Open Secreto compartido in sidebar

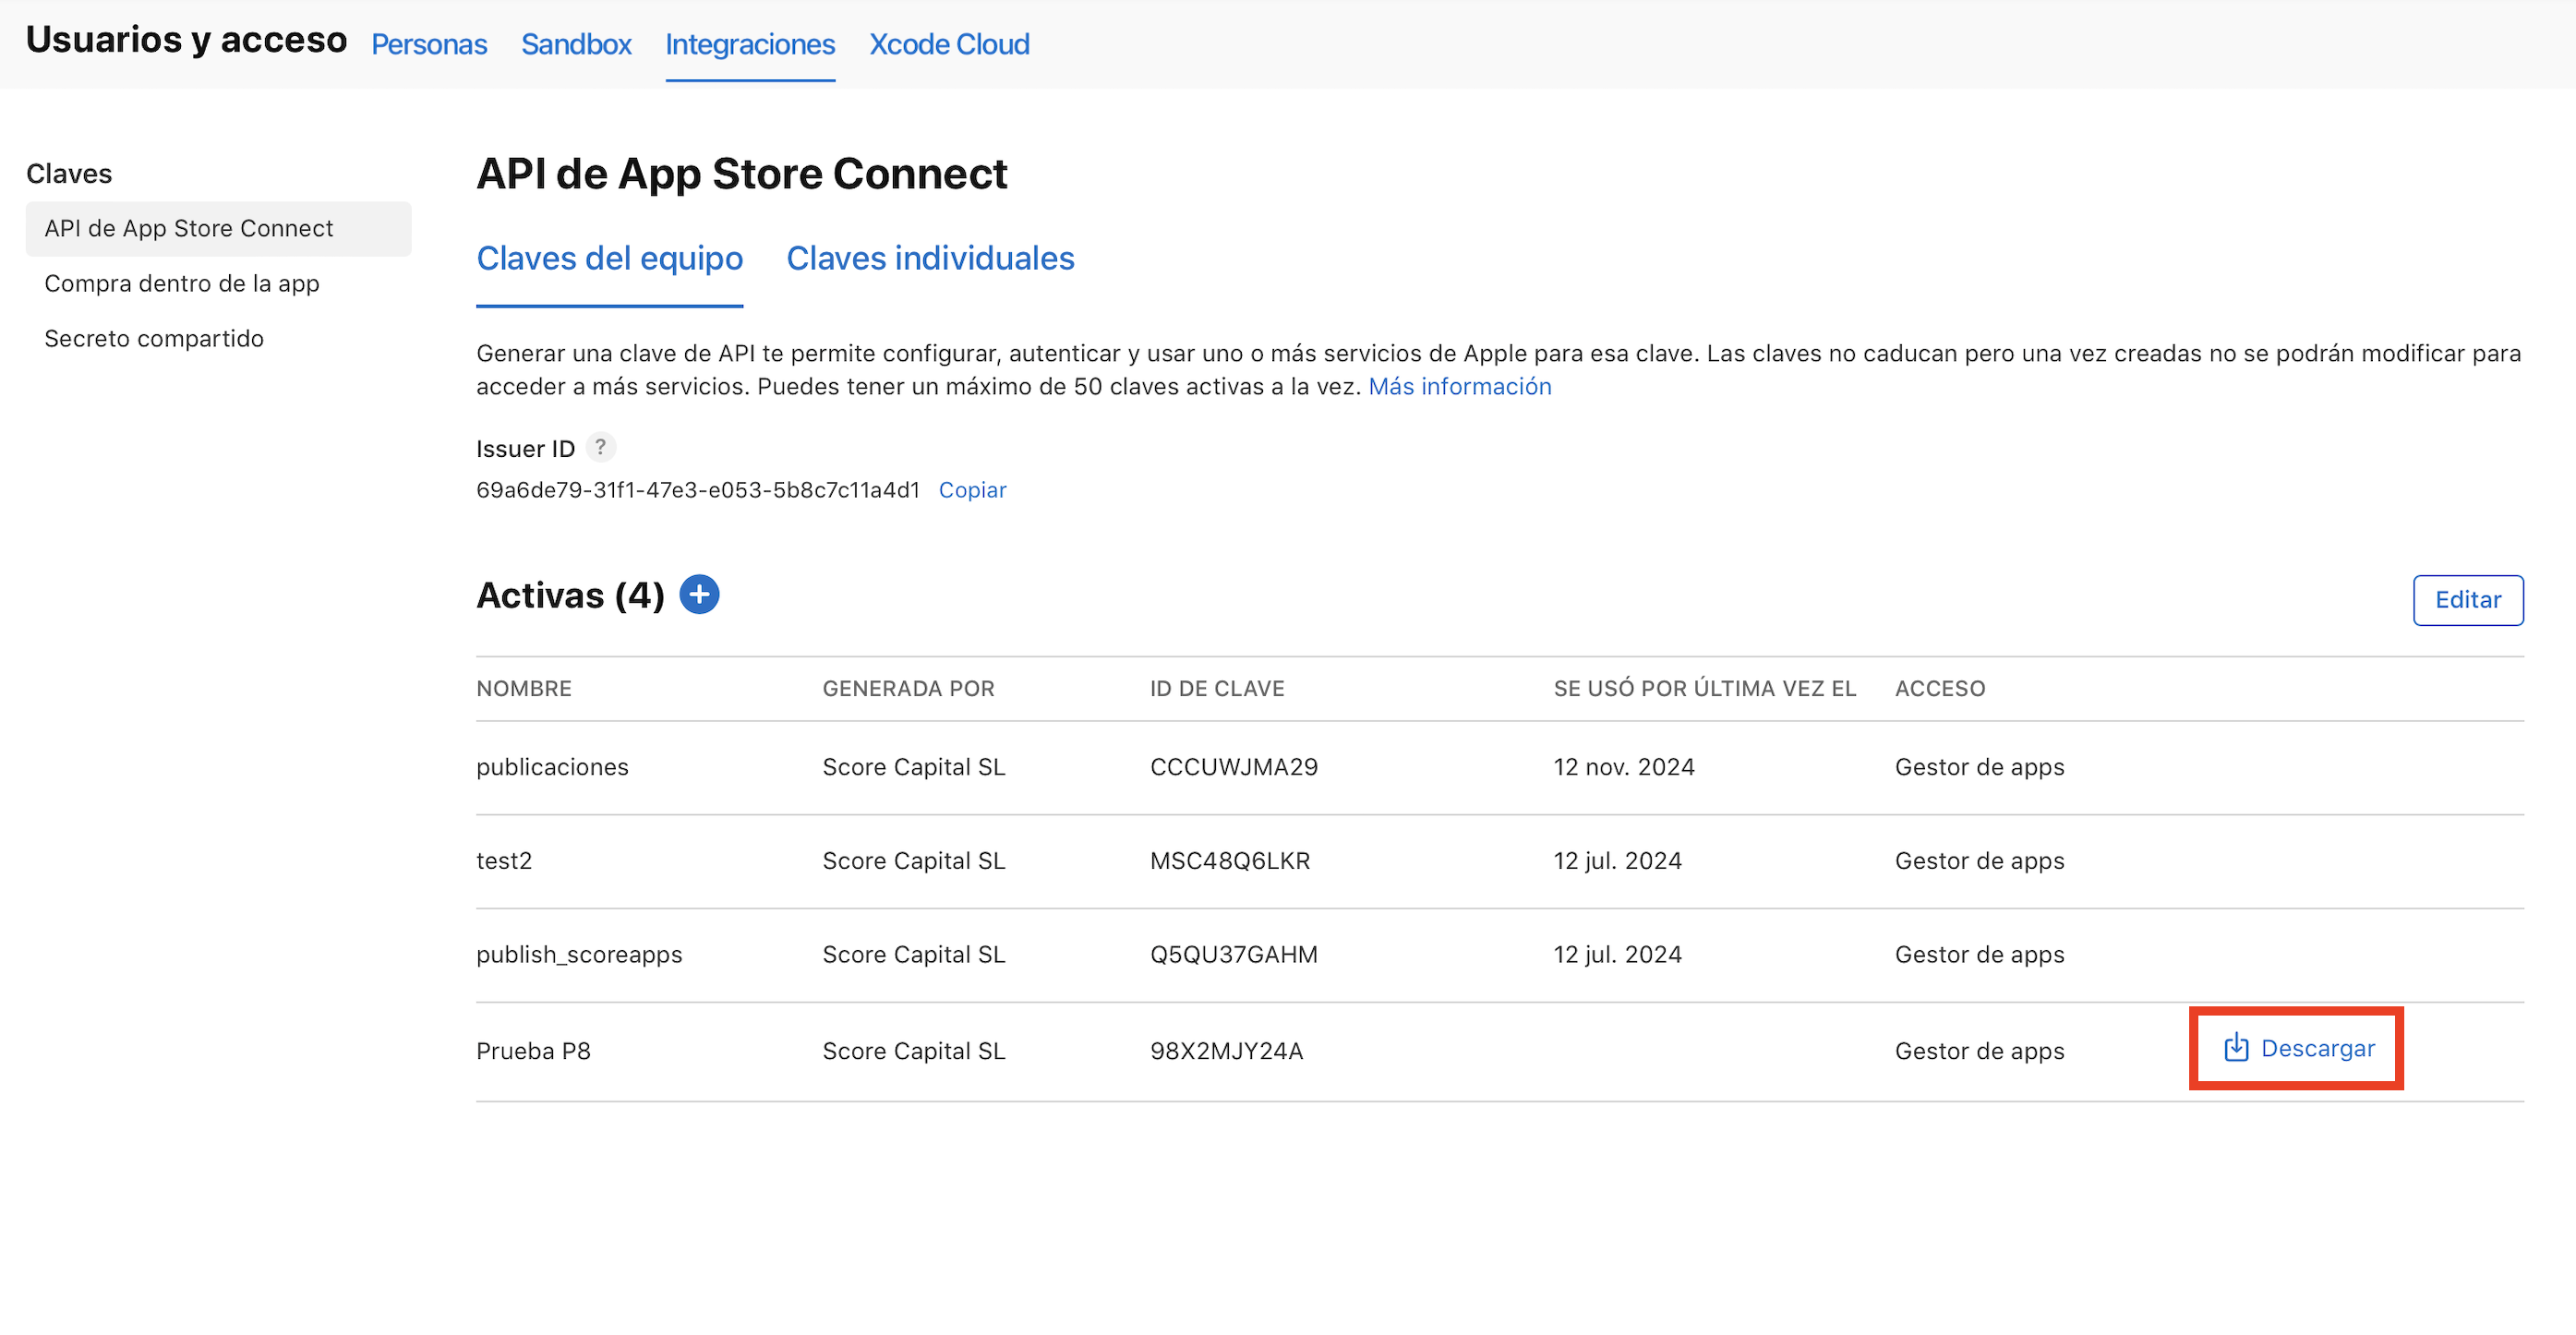[154, 338]
